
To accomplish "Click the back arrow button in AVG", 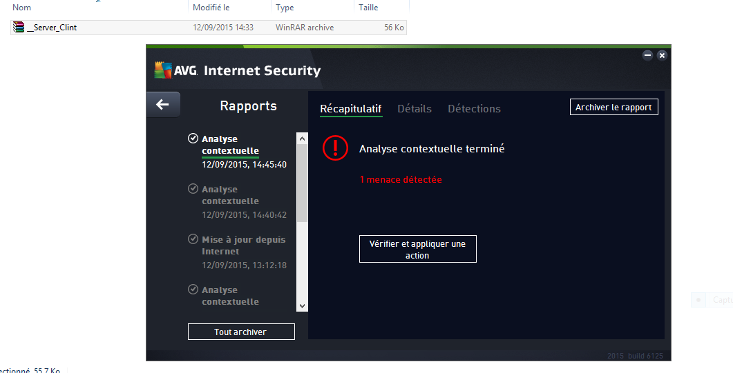I will point(163,105).
